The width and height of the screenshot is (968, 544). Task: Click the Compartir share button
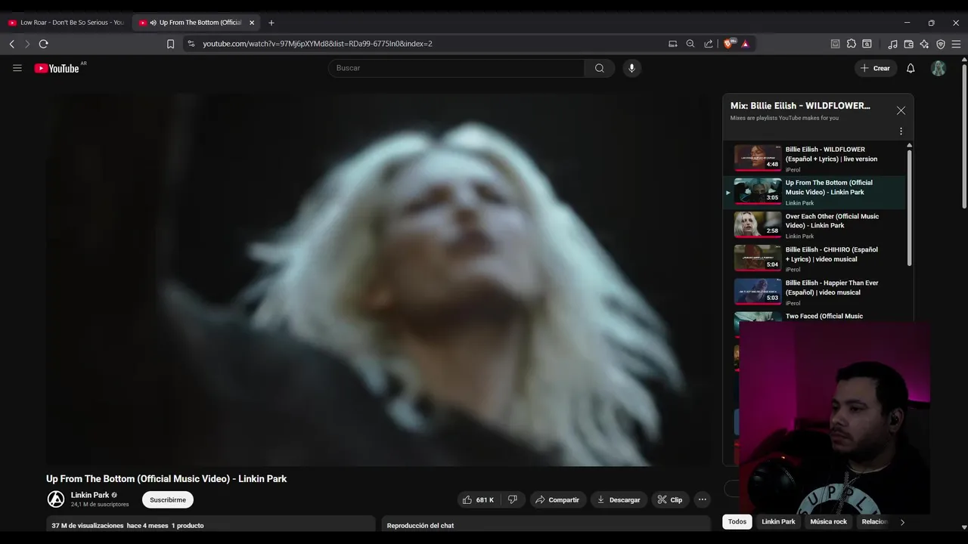557,499
